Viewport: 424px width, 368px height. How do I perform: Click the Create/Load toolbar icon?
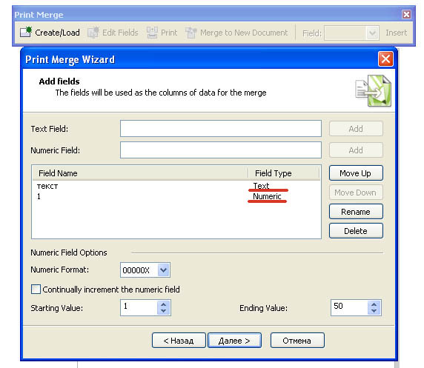click(x=26, y=32)
